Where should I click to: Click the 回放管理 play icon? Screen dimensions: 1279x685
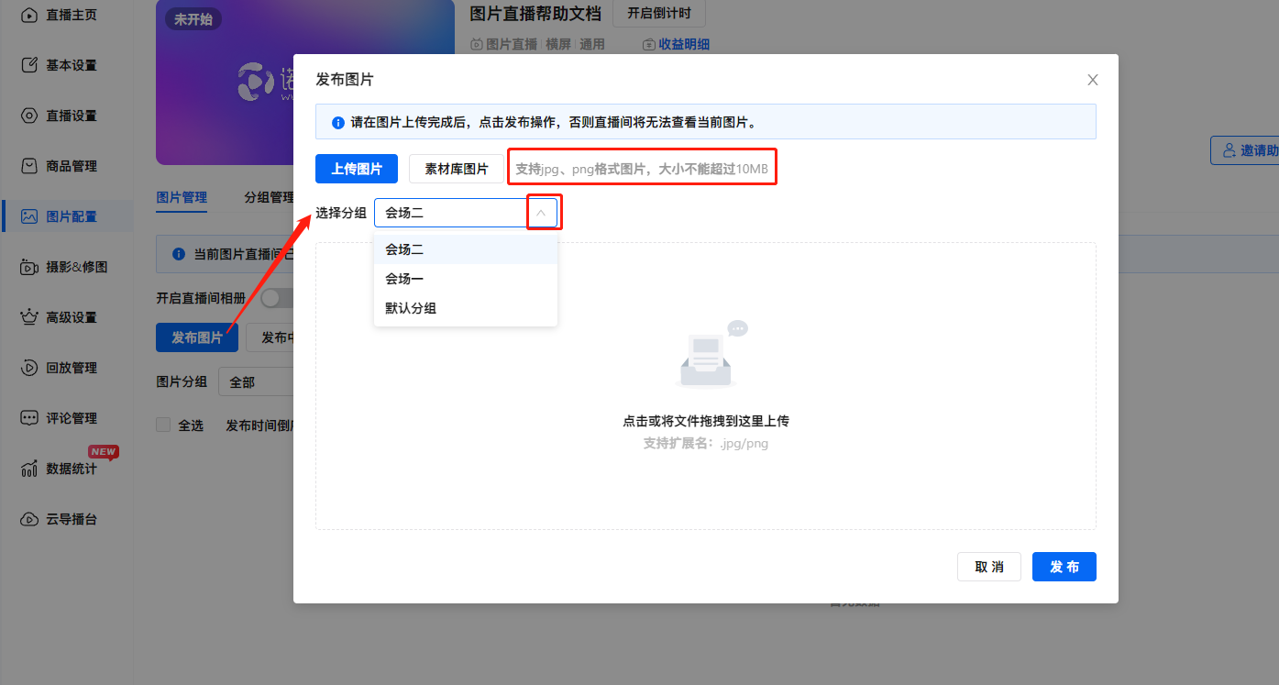click(29, 368)
